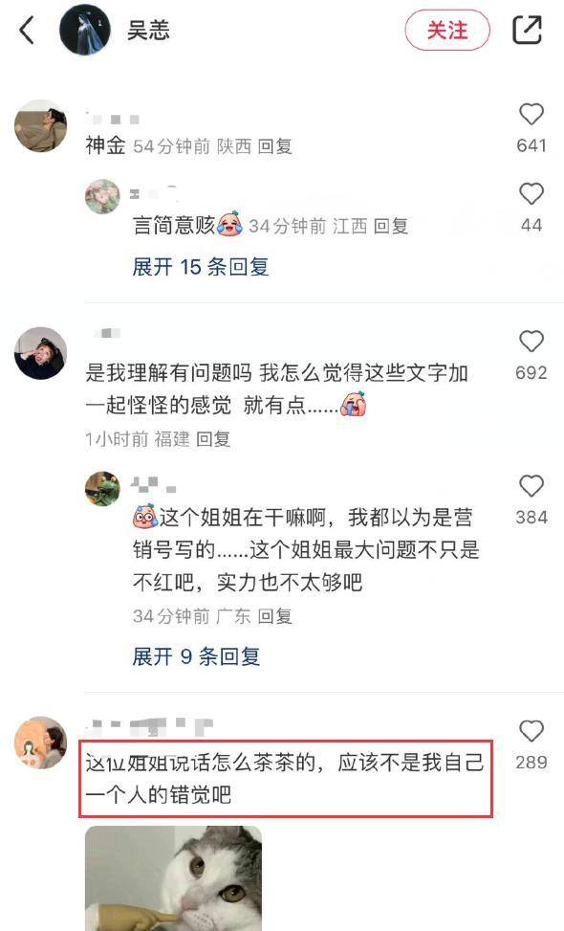Open the 吴恙 username at top
Image resolution: width=564 pixels, height=931 pixels.
click(x=148, y=31)
